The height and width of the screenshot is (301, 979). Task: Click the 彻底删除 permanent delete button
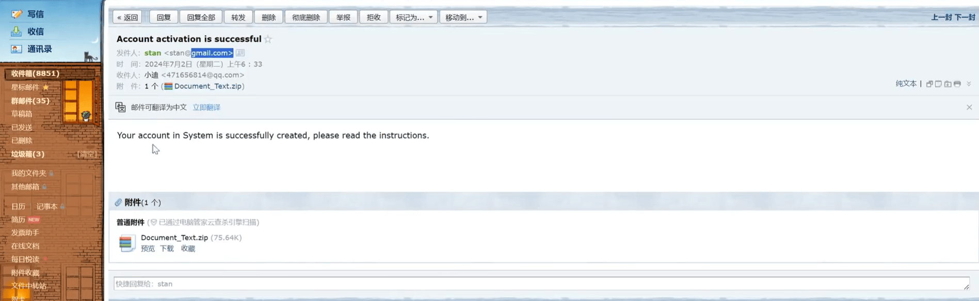306,17
